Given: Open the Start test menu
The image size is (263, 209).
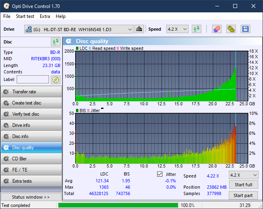Looking at the screenshot, I should coord(25,16).
